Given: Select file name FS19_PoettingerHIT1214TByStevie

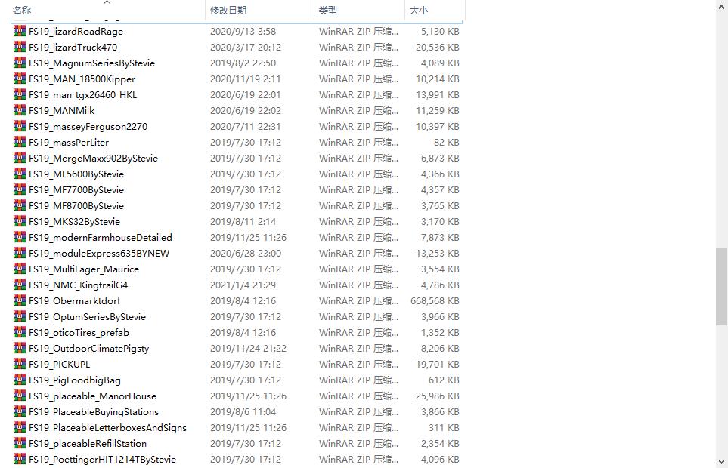Looking at the screenshot, I should point(103,459).
